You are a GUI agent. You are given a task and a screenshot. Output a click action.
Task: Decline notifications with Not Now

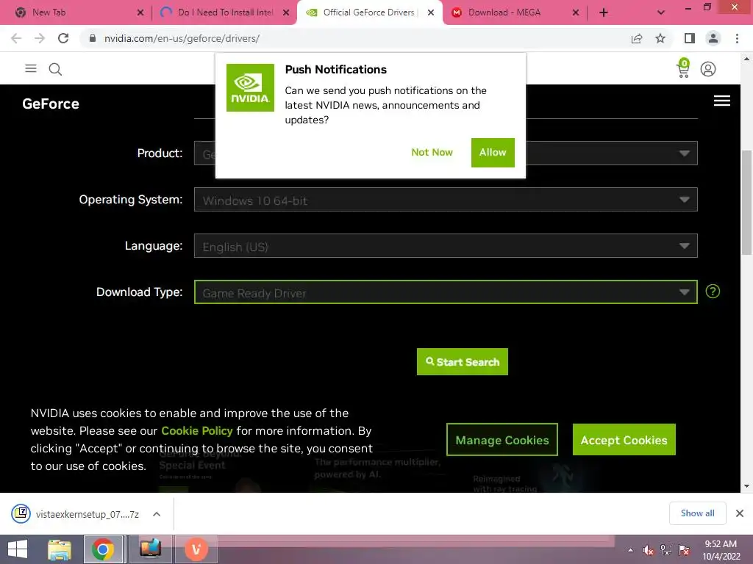pos(432,153)
